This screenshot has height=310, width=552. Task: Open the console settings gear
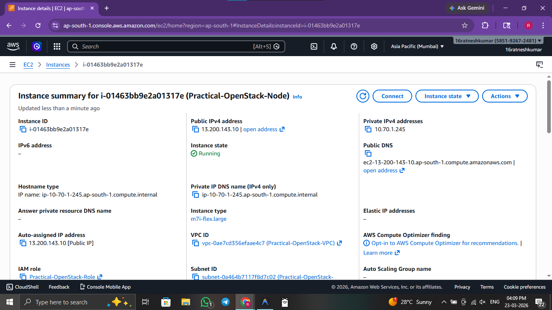tap(374, 46)
